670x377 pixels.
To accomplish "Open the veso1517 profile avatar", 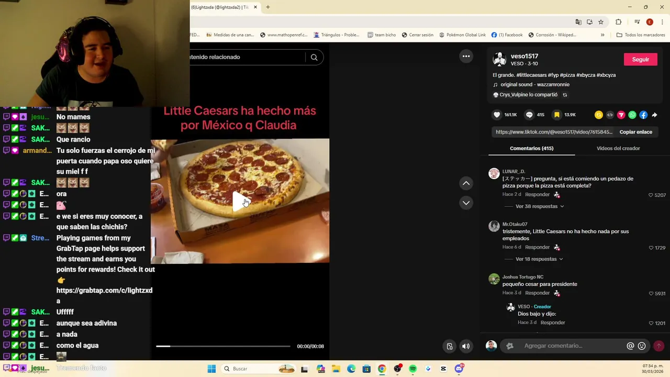I will (499, 59).
